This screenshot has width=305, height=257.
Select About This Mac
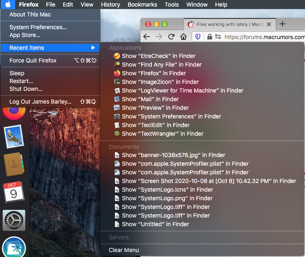click(50, 15)
